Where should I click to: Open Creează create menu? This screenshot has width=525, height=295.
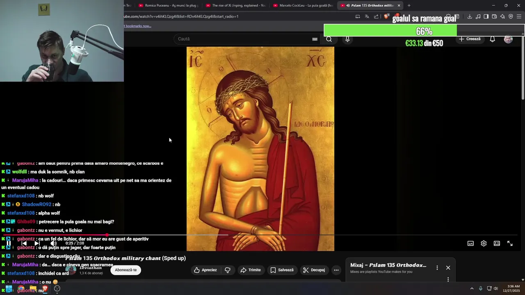pos(470,39)
